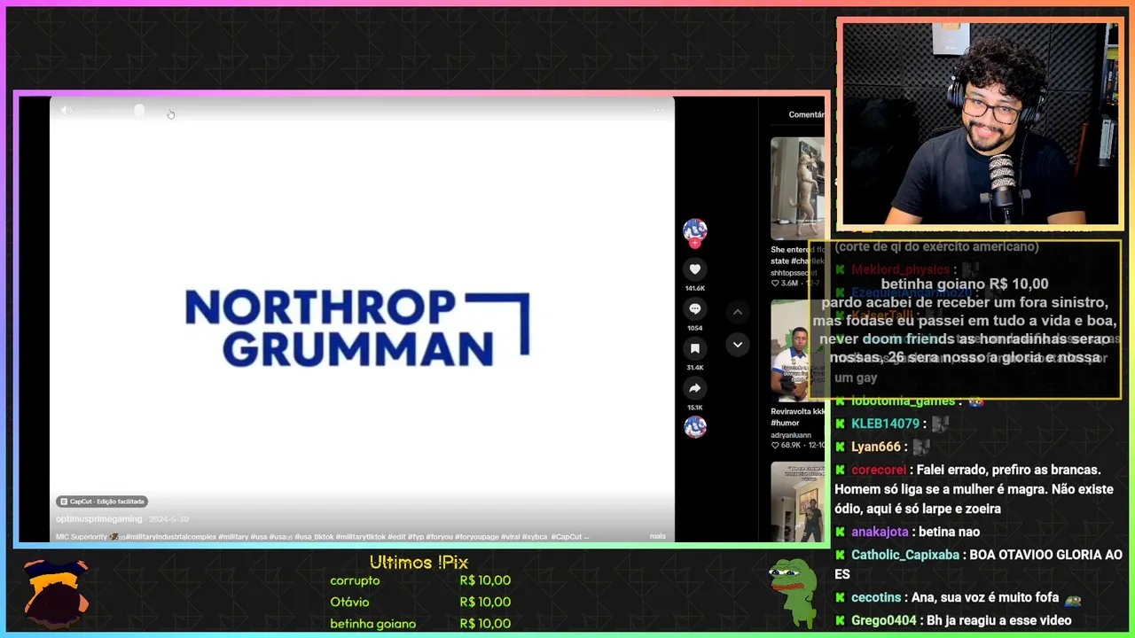Click the 1054 comment count
Viewport: 1135px width, 638px height.
click(x=695, y=328)
